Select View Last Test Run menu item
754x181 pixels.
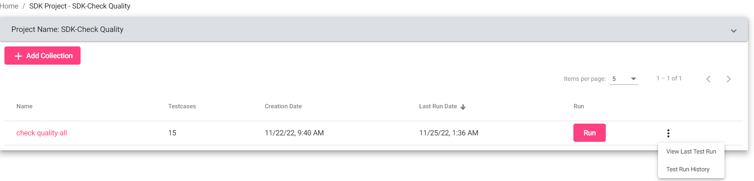(691, 152)
